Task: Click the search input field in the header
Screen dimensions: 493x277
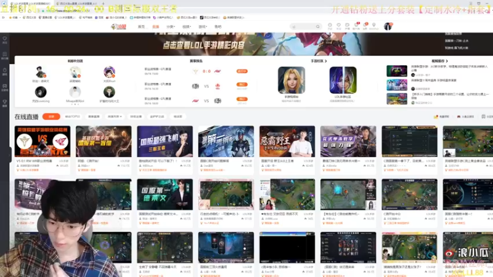Action: [303, 26]
